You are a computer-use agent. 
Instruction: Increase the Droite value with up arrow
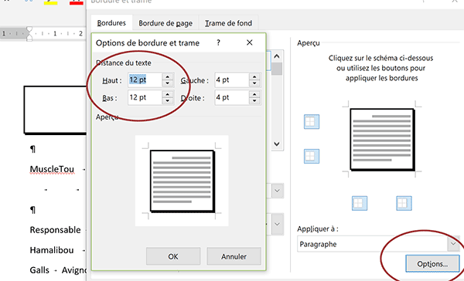[x=254, y=94]
